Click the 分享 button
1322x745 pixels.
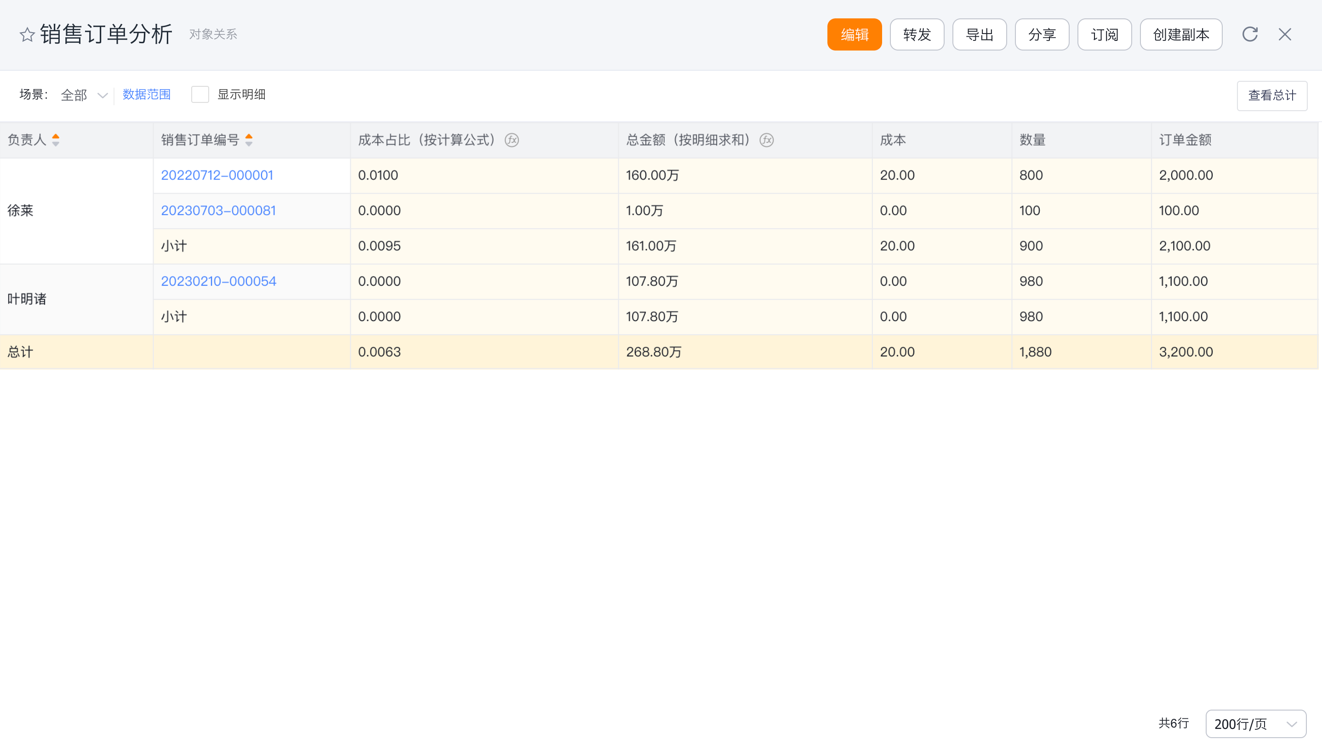(1042, 34)
